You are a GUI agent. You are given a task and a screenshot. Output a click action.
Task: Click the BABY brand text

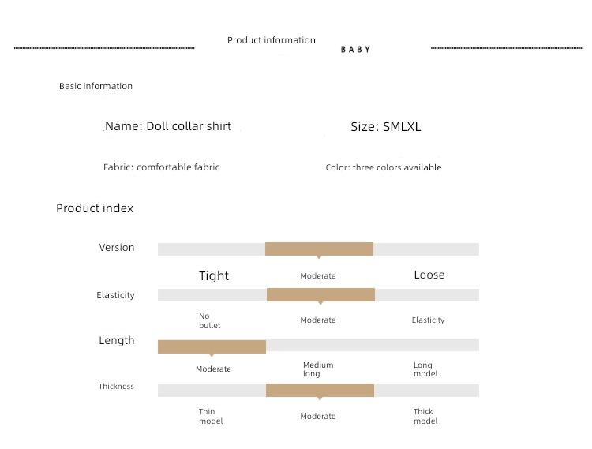tap(355, 50)
